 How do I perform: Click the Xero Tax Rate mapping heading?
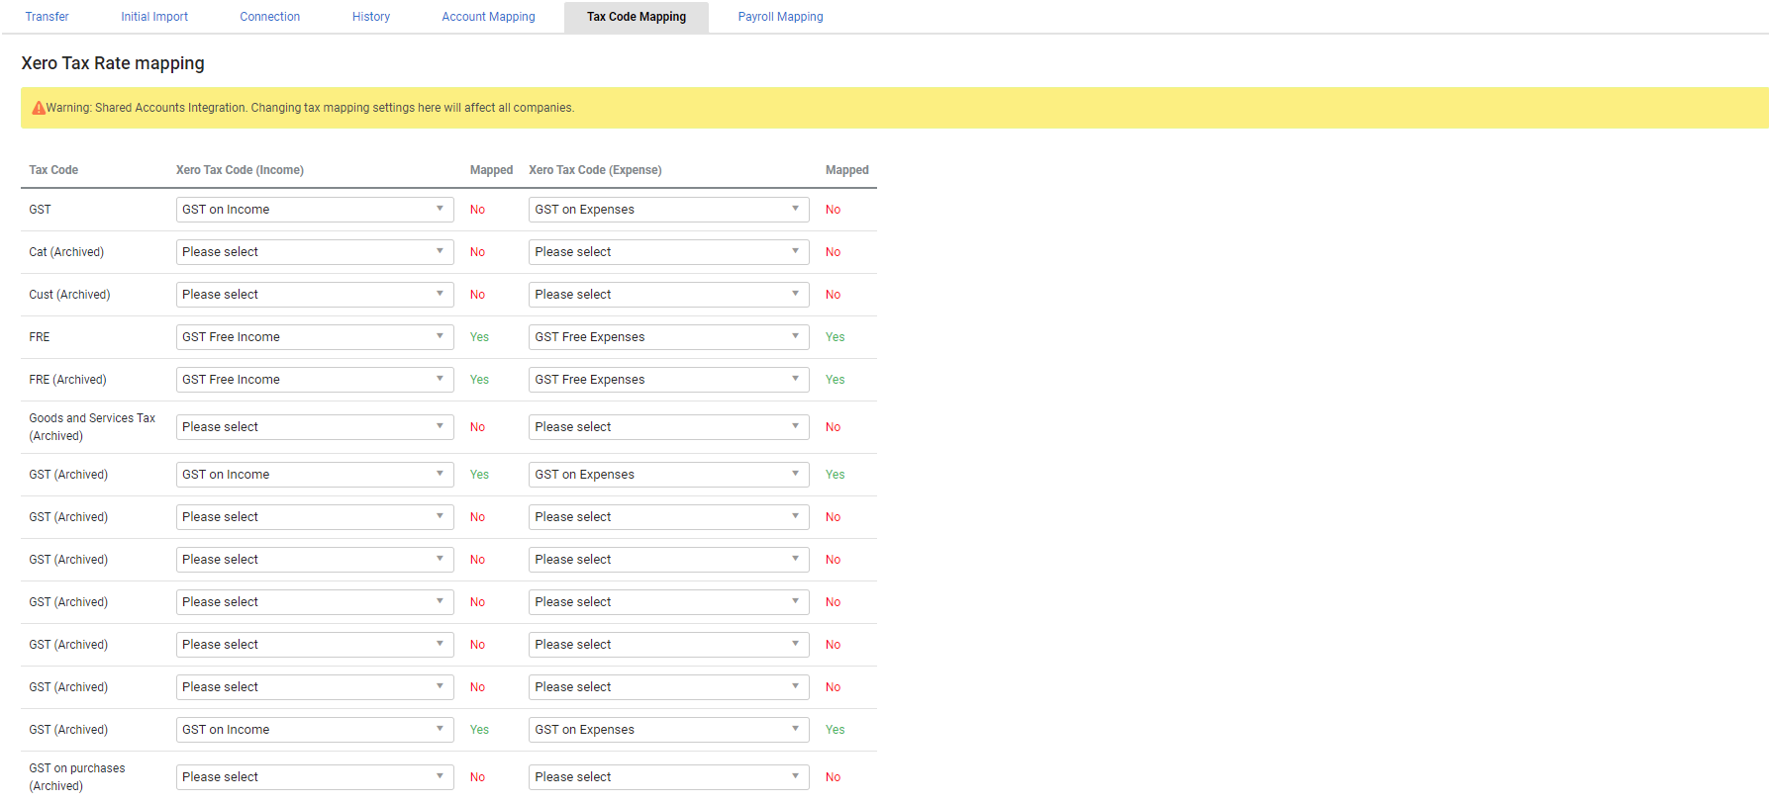pos(113,63)
